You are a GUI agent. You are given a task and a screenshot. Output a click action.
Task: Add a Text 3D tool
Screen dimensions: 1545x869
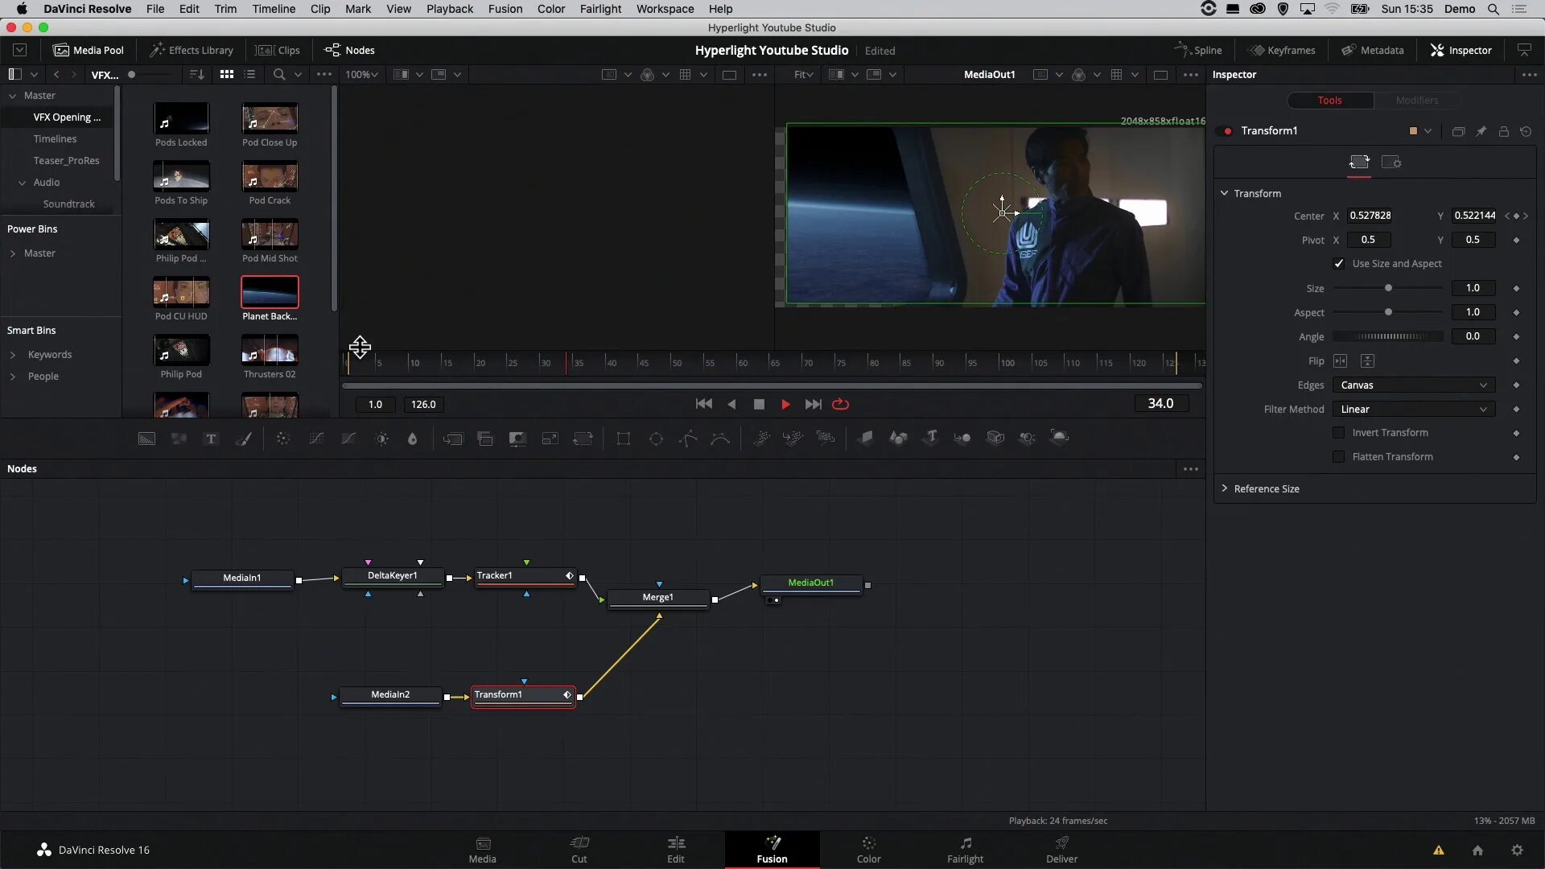point(931,438)
